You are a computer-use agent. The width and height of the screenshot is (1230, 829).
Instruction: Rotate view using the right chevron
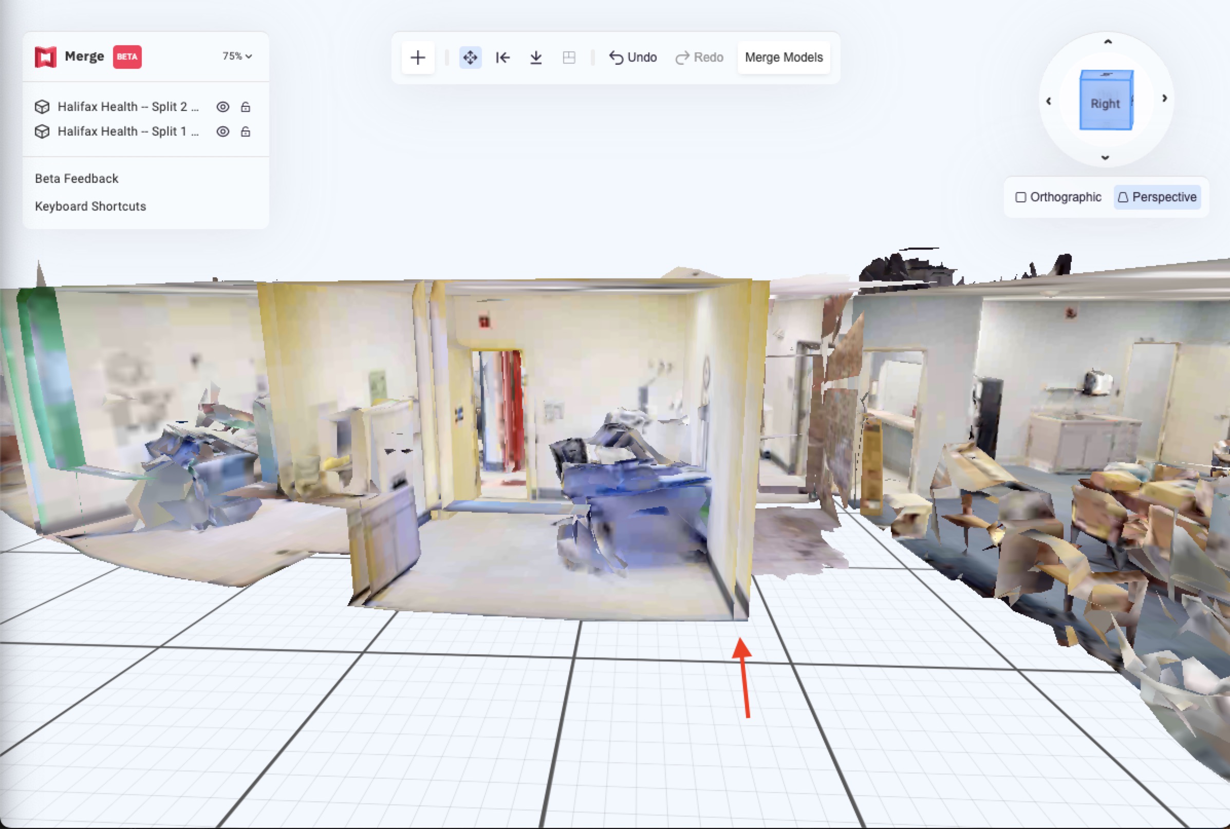tap(1164, 98)
